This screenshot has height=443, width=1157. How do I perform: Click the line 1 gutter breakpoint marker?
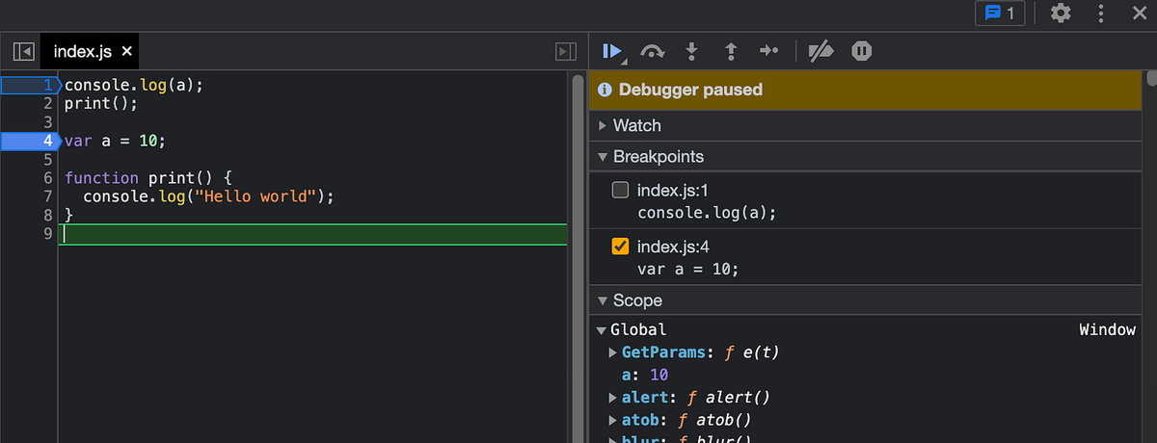[30, 86]
